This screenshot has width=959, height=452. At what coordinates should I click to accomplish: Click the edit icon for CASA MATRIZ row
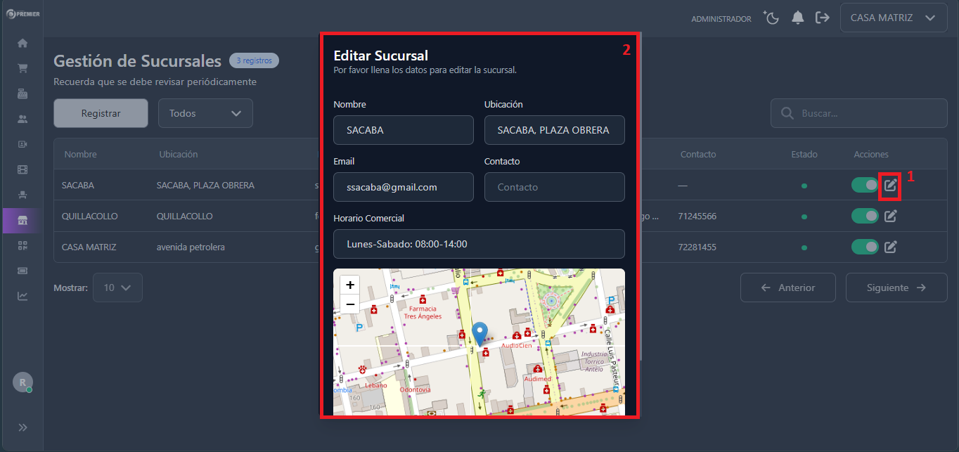tap(890, 247)
